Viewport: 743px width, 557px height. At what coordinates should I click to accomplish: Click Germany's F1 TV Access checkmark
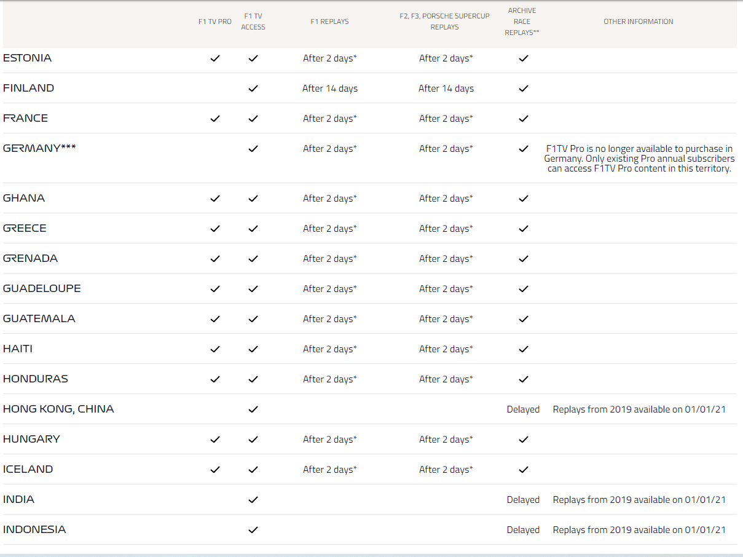(x=253, y=149)
